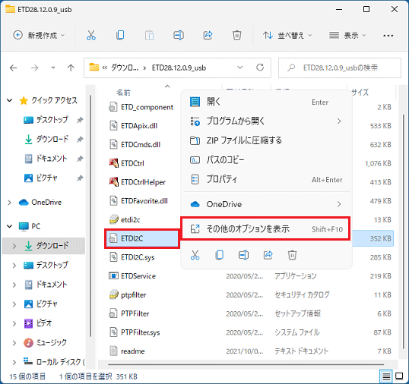Click the Delete trash icon in top toolbar
Screen dimensions: 409x384
[x=237, y=35]
